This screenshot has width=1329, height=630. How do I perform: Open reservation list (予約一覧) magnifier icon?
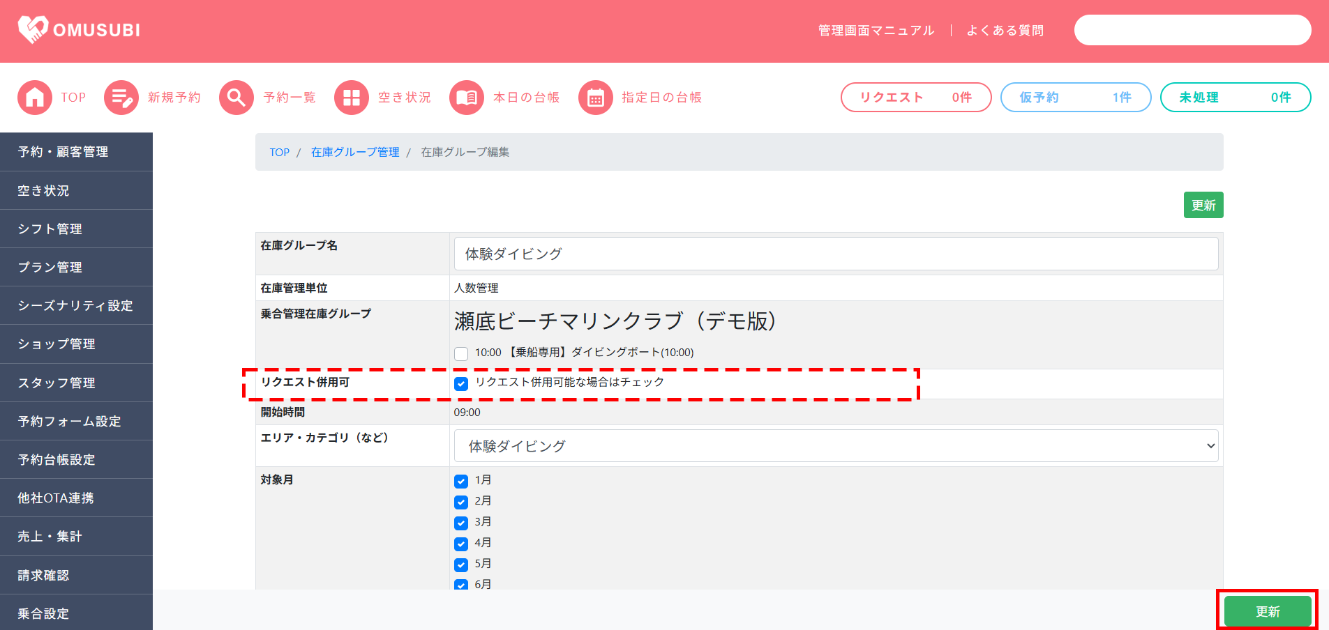tap(236, 98)
